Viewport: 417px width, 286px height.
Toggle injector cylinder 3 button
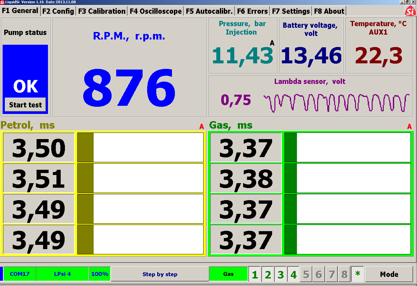[281, 274]
